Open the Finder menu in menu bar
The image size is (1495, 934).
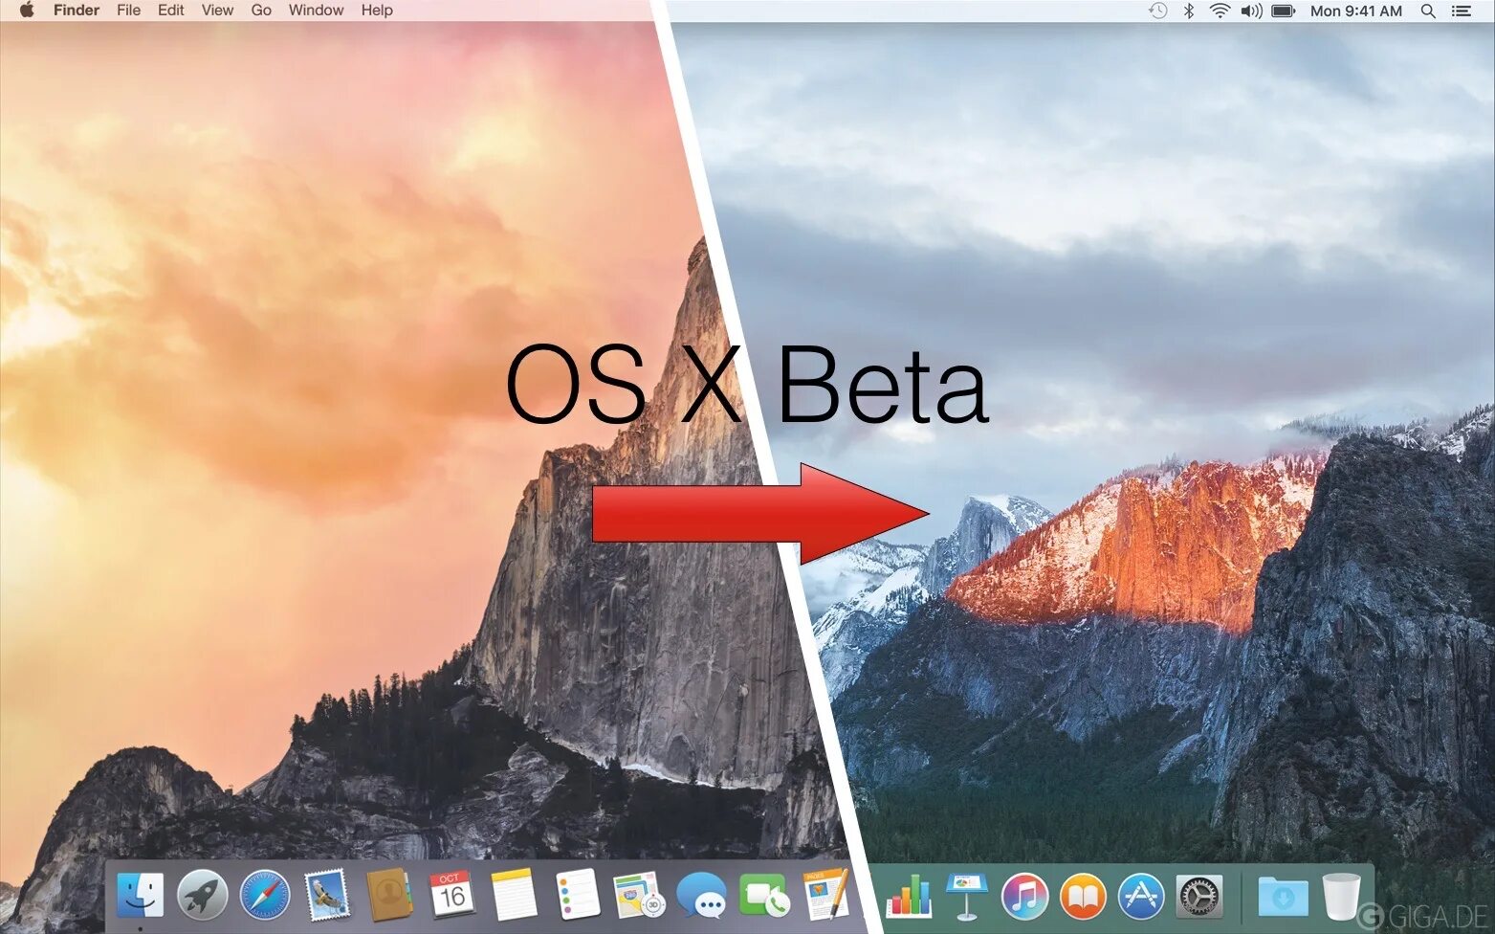pyautogui.click(x=77, y=11)
